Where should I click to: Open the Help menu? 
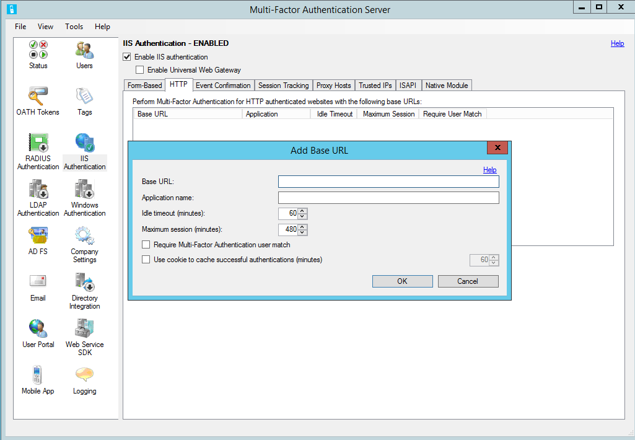pyautogui.click(x=102, y=27)
